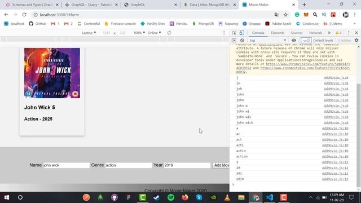Open the Chrome three-dot menu
Viewport: 361px width, 203px height.
(x=355, y=15)
